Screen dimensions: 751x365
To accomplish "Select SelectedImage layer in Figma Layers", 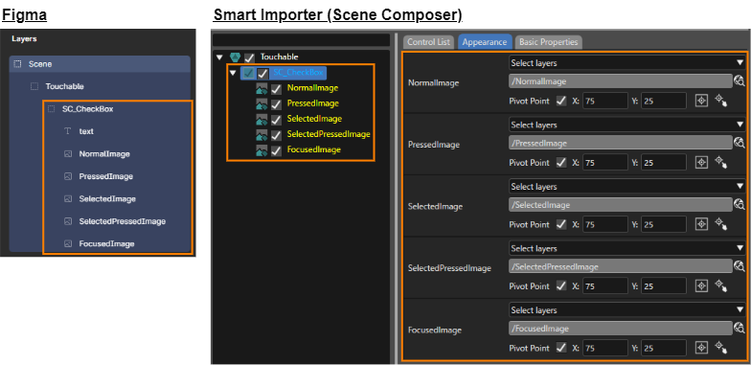I will (107, 199).
